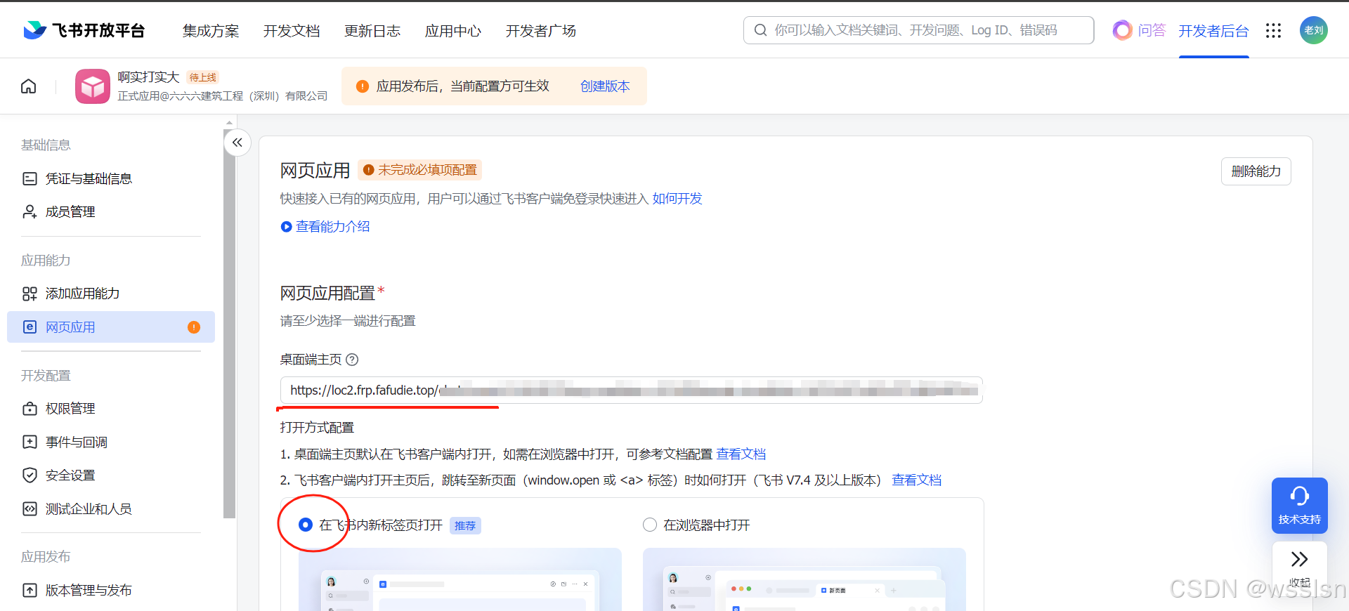Screen dimensions: 1349x611
Task: Click the 问答 AI assistant icon
Action: tap(1122, 30)
